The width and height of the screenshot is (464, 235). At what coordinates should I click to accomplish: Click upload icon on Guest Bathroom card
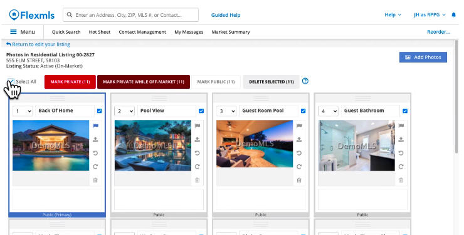(x=401, y=139)
